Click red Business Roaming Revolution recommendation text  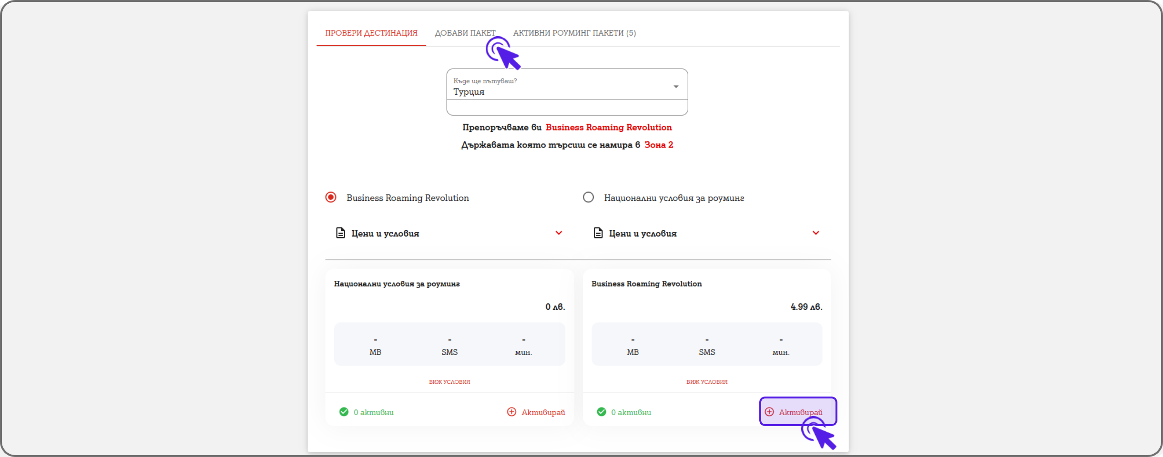point(609,127)
